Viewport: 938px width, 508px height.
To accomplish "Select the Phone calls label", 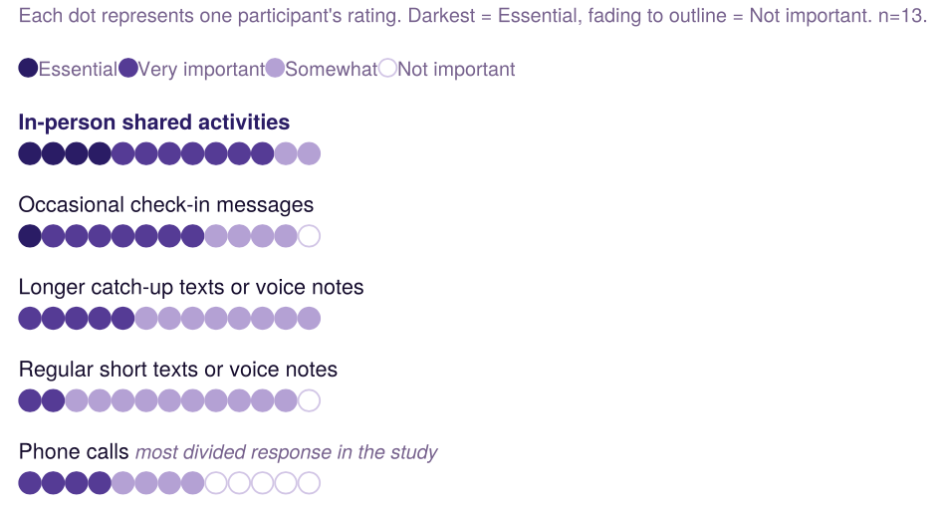I will pos(74,452).
